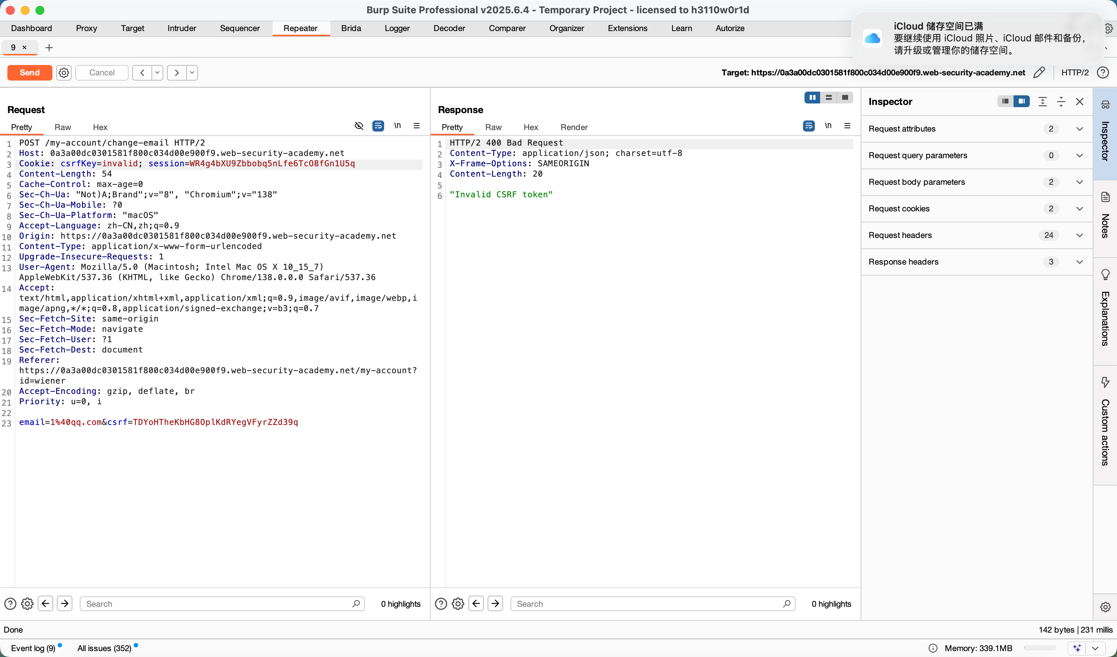
Task: Open Event log in status bar
Action: point(33,648)
